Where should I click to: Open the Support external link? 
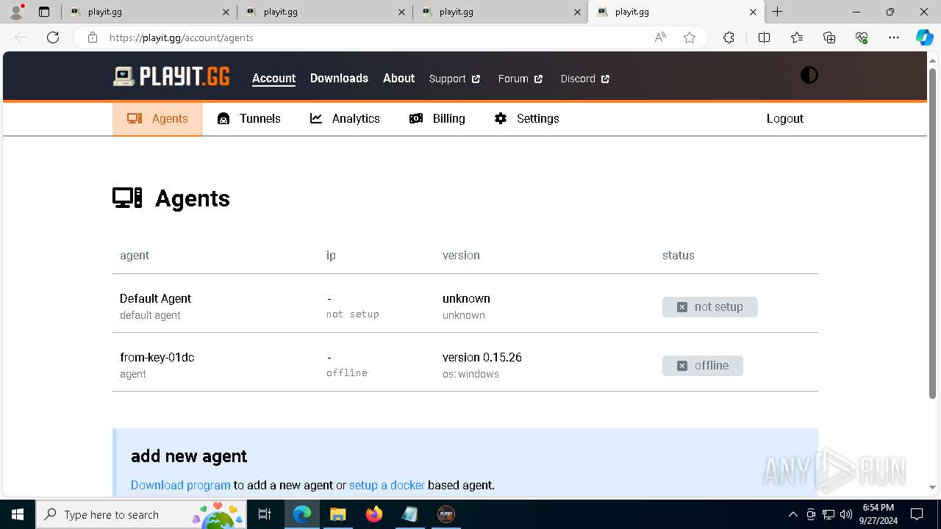[454, 79]
